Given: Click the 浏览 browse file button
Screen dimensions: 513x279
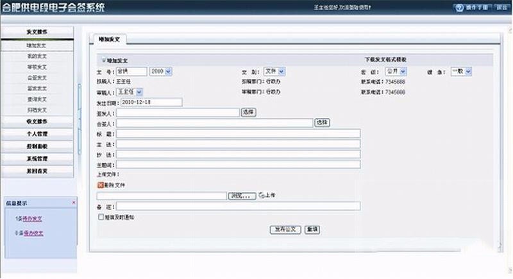Looking at the screenshot, I should (x=242, y=196).
